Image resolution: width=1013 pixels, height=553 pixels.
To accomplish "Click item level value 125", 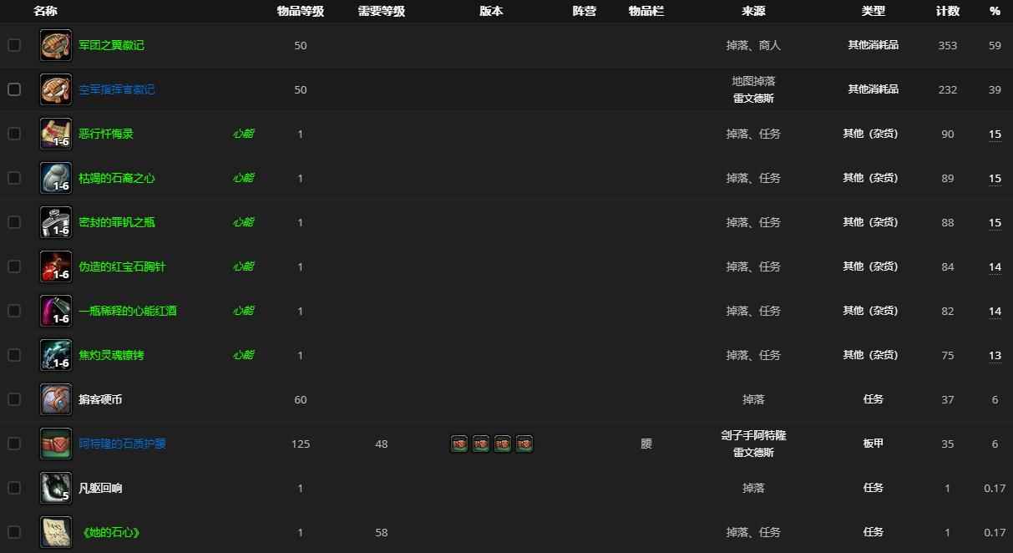I will [301, 444].
